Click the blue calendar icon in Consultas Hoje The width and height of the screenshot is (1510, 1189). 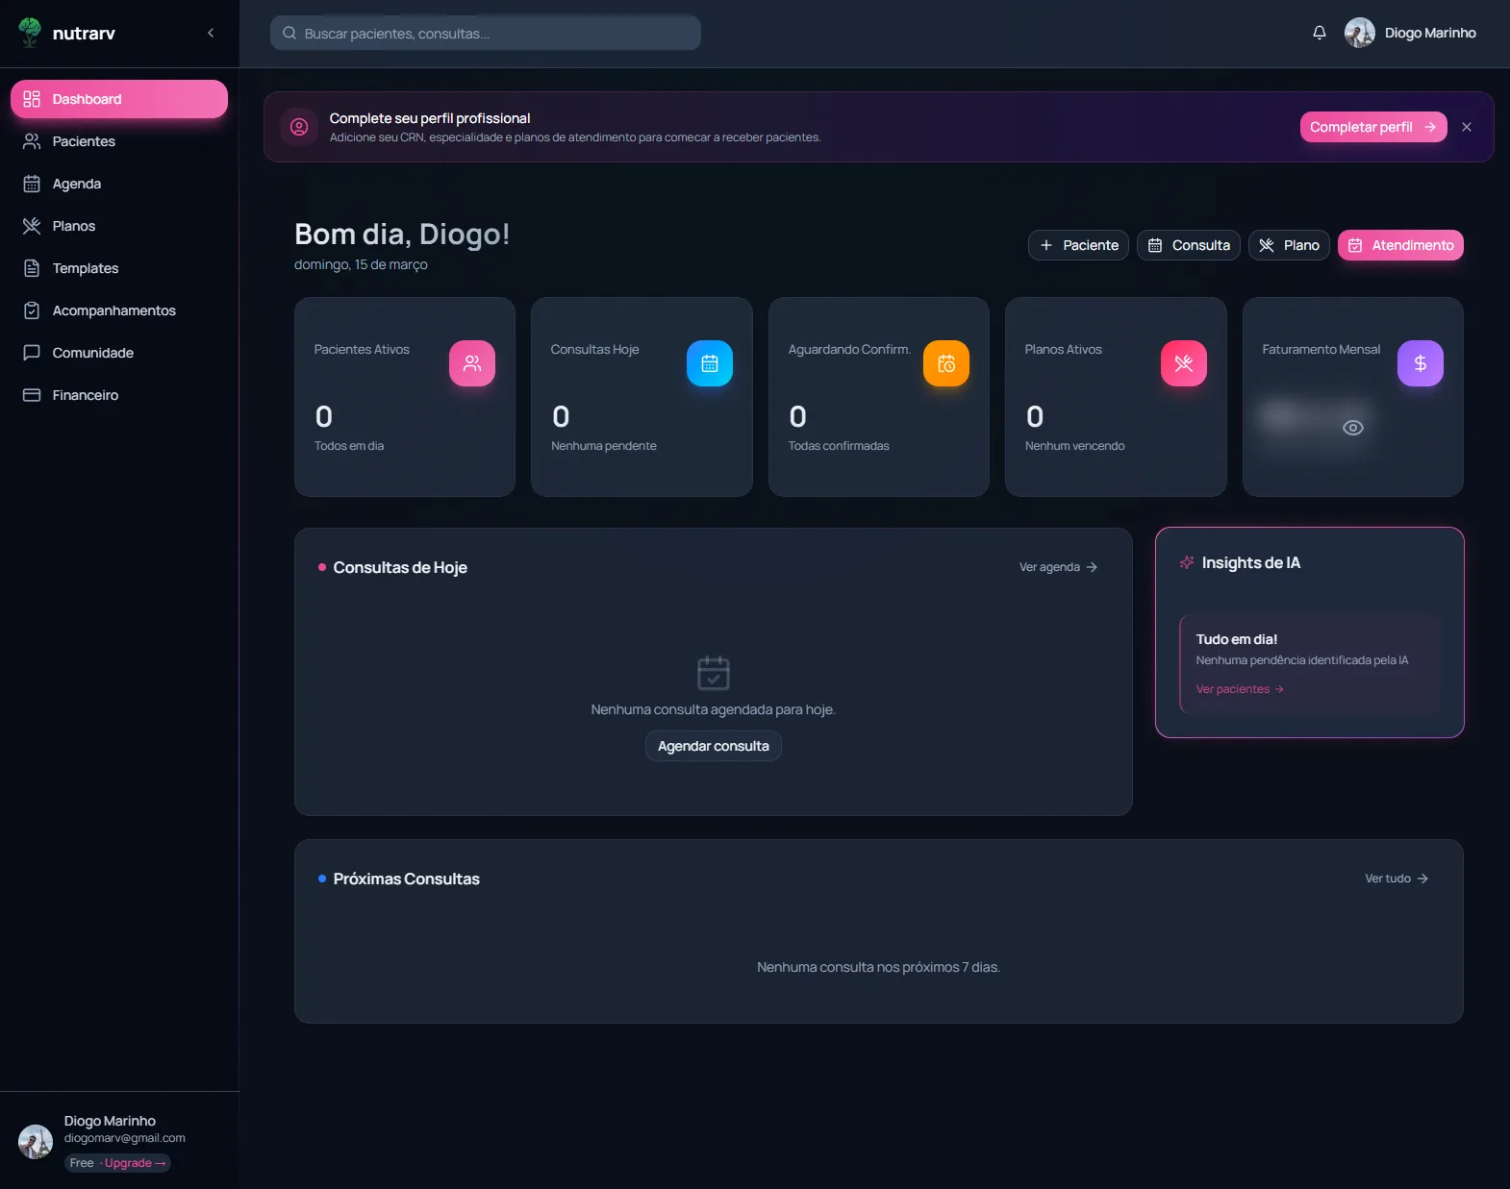[709, 363]
